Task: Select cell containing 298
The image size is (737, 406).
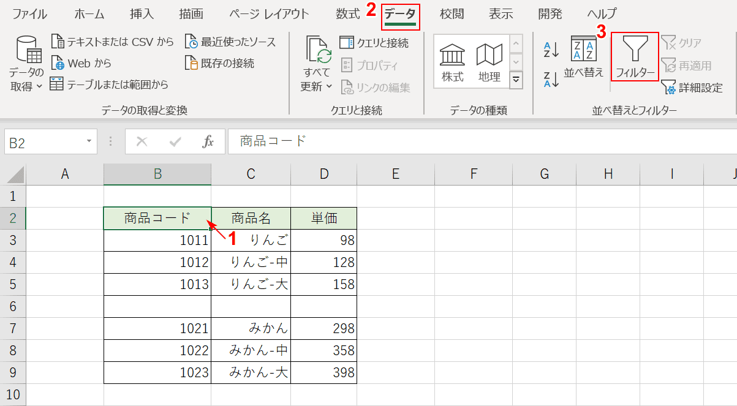Action: click(324, 328)
